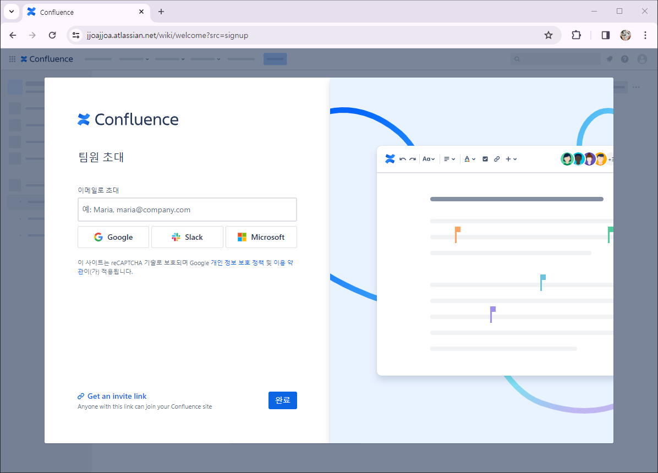The height and width of the screenshot is (473, 658).
Task: Click the blue 완료 button
Action: tap(282, 400)
